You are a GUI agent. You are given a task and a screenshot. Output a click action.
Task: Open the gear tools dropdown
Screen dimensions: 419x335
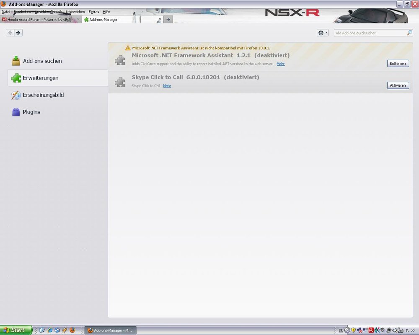[323, 33]
